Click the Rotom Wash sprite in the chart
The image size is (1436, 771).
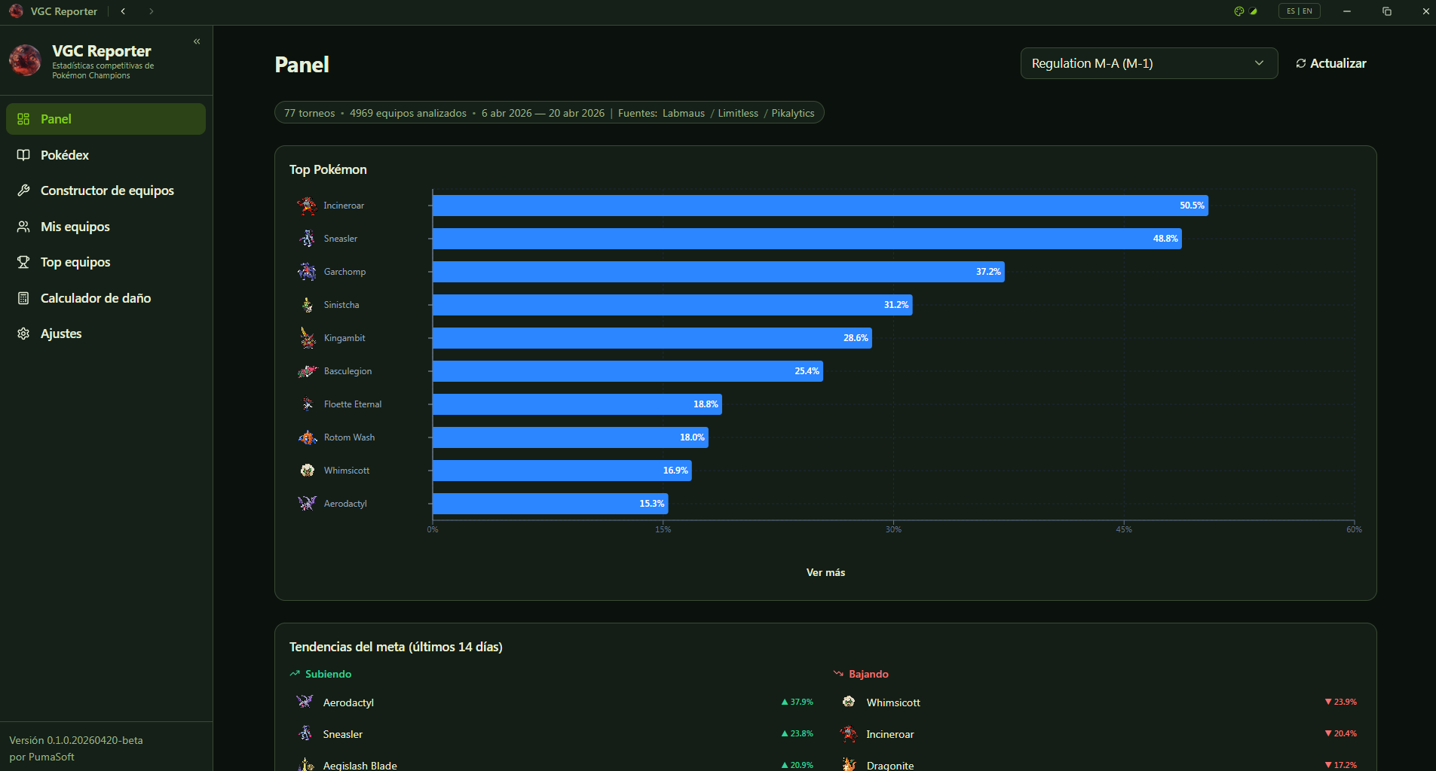click(307, 437)
